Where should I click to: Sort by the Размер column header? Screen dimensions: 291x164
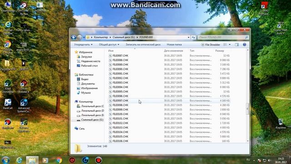pos(220,51)
